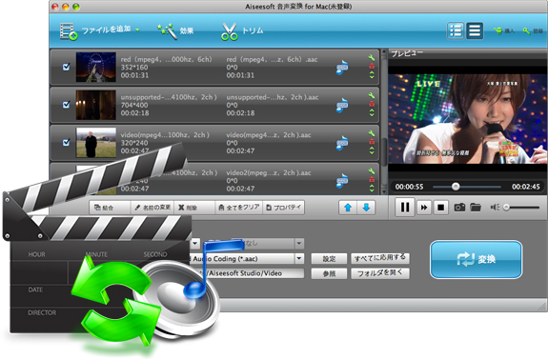Image resolution: width=548 pixels, height=360 pixels.
Task: Expand the Add File (ファイルを追加) dropdown arrow
Action: click(x=137, y=30)
